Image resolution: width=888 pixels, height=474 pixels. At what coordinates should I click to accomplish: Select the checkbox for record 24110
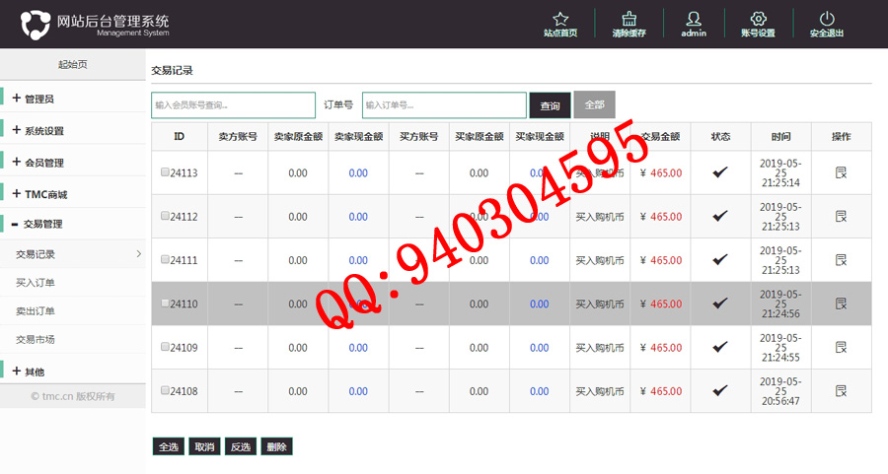coord(165,305)
